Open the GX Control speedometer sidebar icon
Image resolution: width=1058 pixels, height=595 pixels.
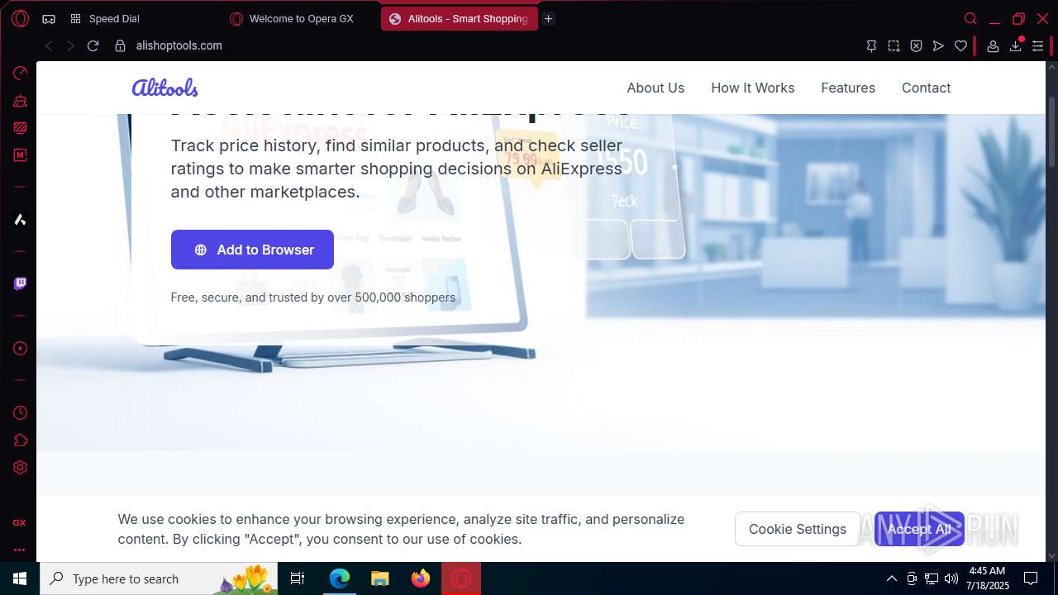pos(20,73)
